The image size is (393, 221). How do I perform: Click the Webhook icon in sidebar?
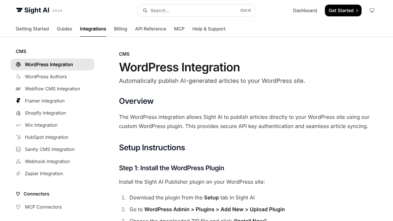[18, 161]
